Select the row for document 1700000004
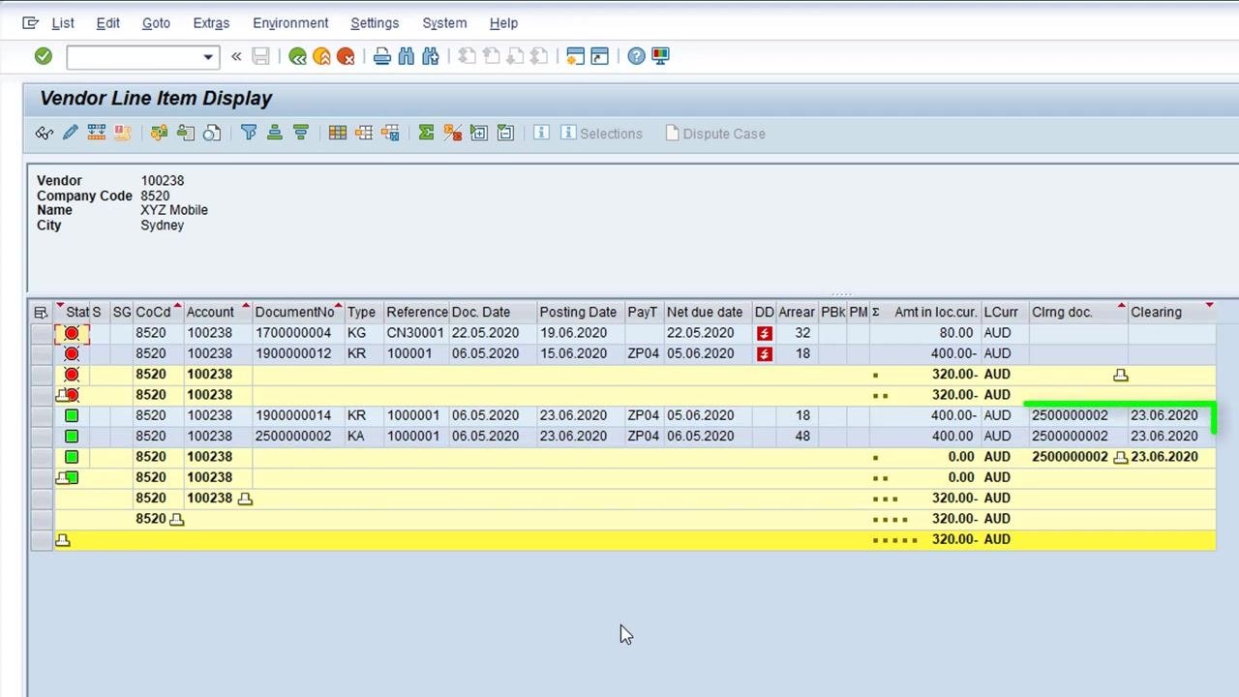This screenshot has width=1239, height=697. pyautogui.click(x=41, y=333)
